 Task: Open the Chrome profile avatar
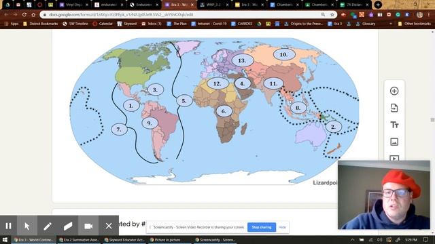tap(420, 14)
